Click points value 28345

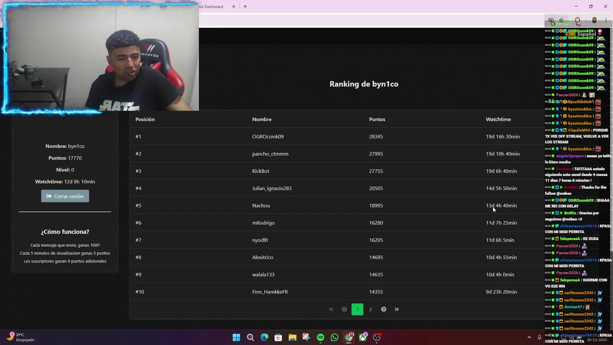(376, 137)
